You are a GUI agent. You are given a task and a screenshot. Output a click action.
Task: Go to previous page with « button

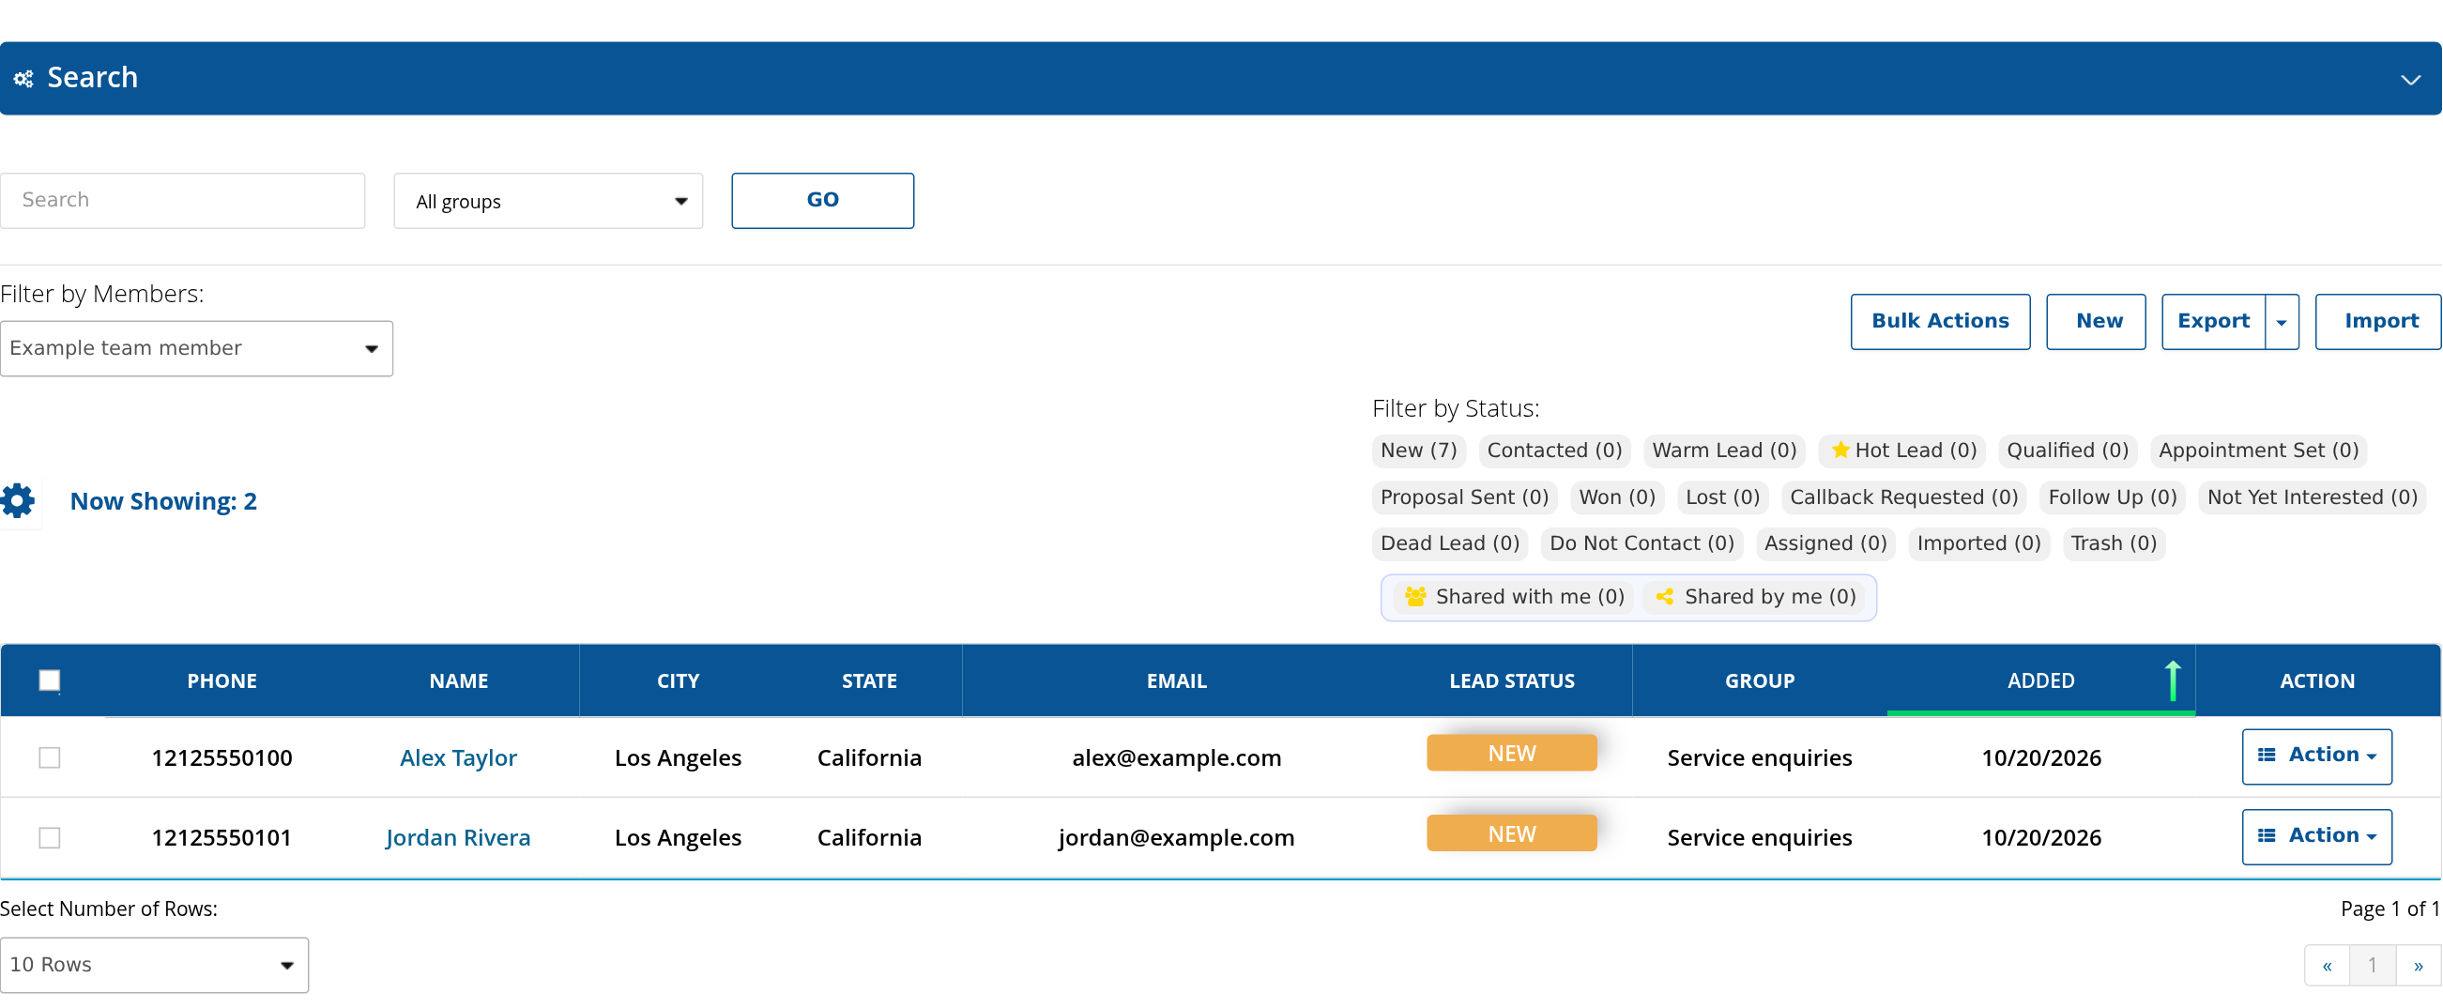(x=2327, y=966)
